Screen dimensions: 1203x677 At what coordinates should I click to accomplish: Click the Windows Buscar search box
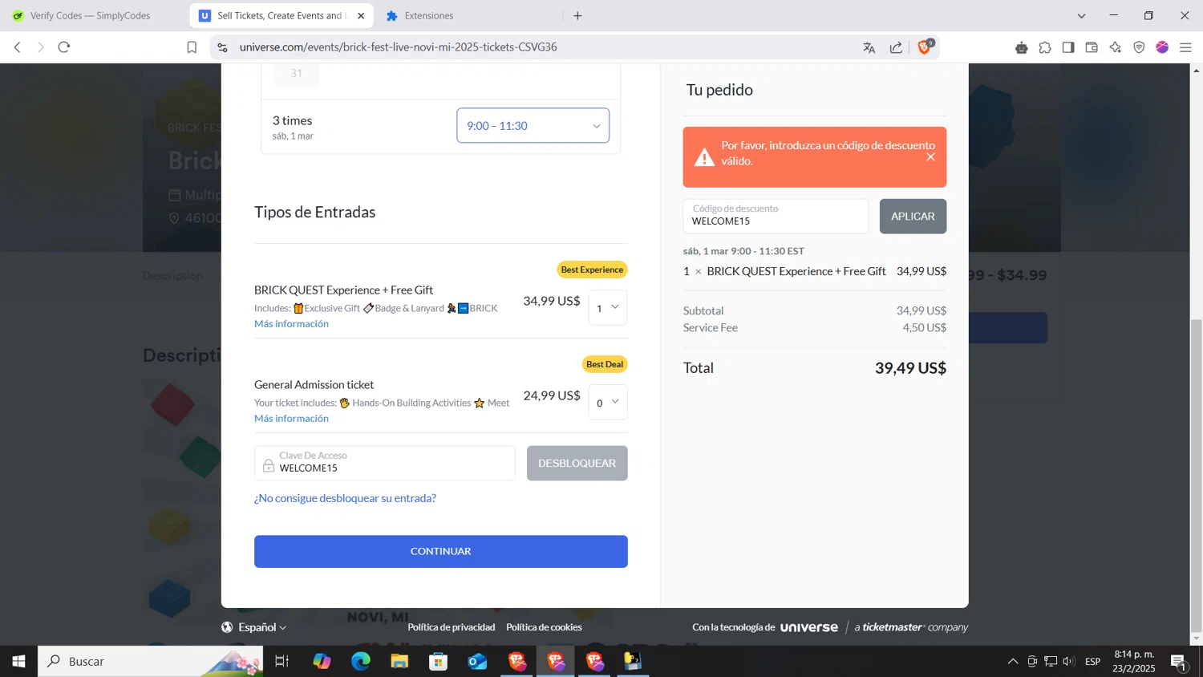point(151,661)
